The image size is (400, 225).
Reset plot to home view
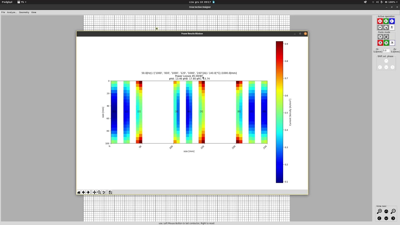pos(79,192)
